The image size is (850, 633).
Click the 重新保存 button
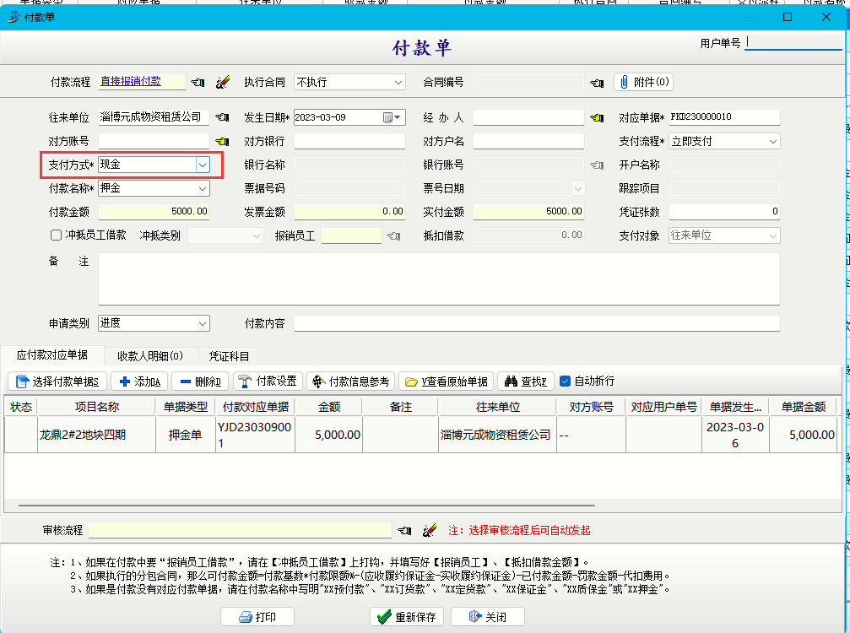[x=405, y=617]
